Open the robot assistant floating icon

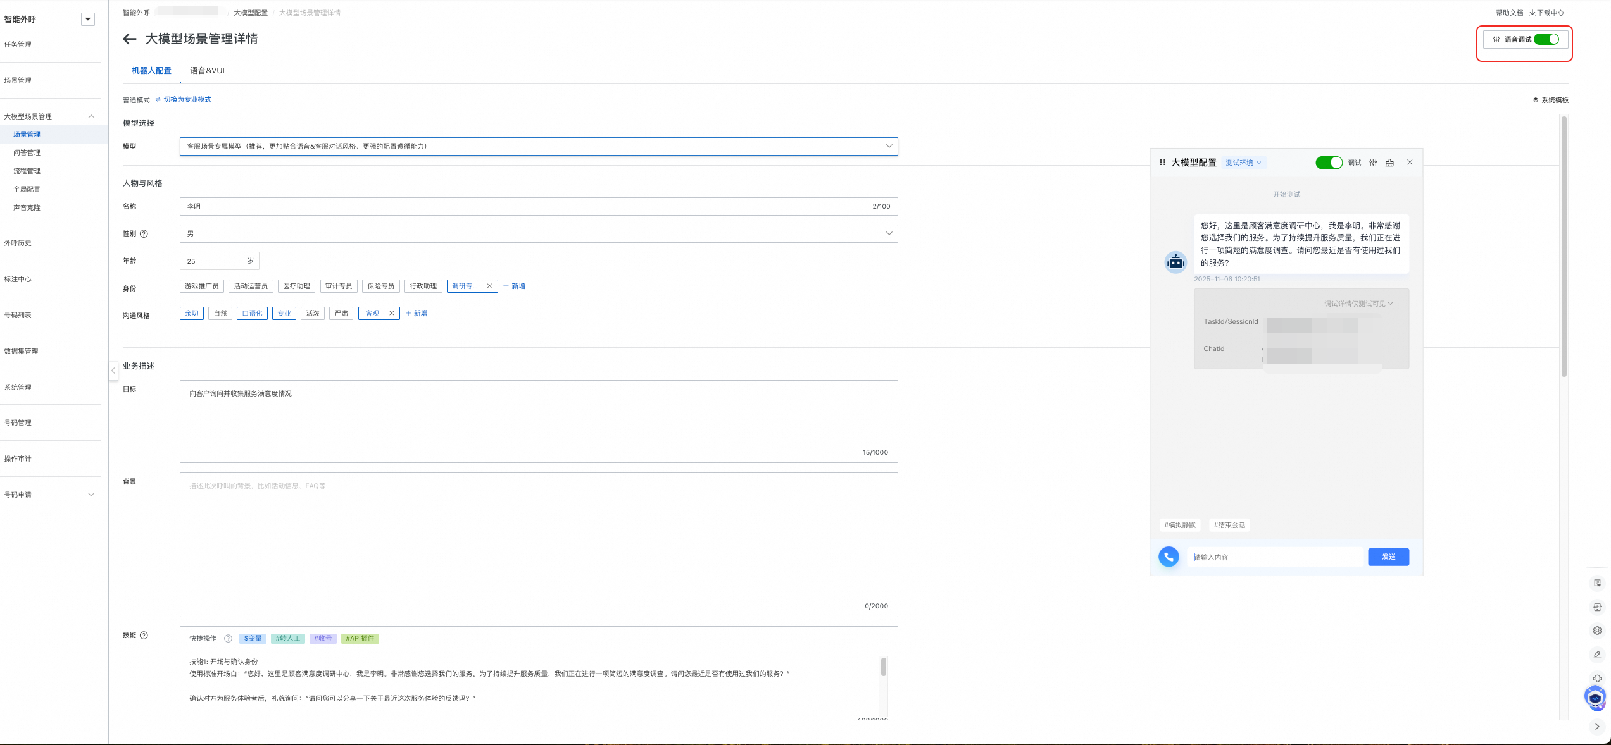click(1595, 698)
